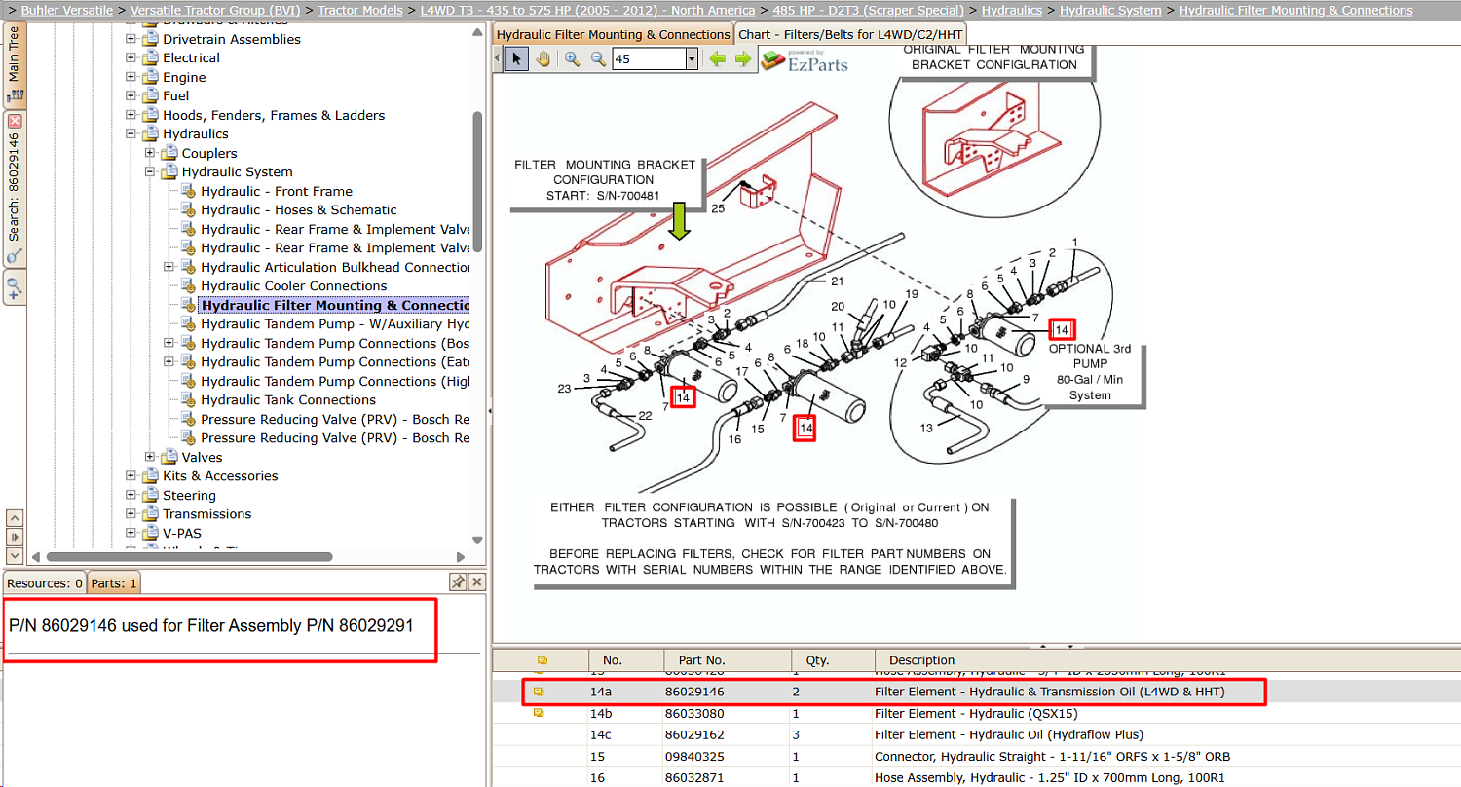Click in the zoom value field
The height and width of the screenshot is (787, 1461).
tap(649, 58)
